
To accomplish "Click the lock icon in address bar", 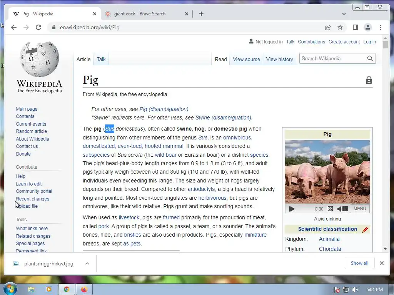I will pyautogui.click(x=53, y=27).
